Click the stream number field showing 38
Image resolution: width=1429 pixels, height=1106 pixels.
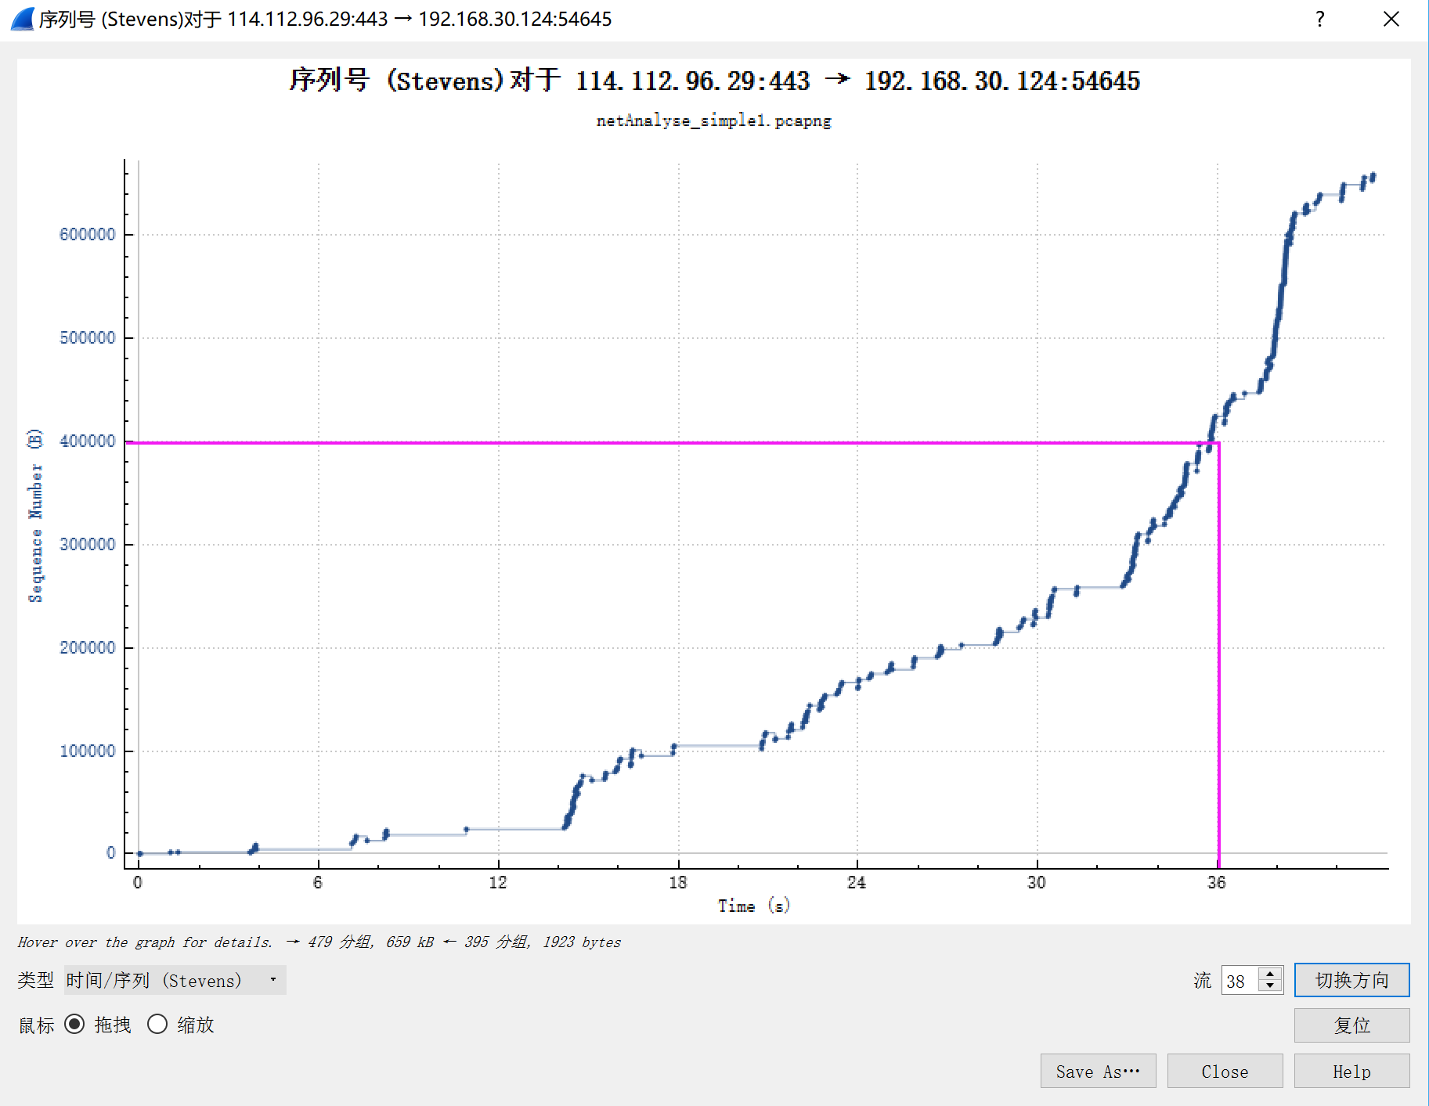click(1241, 980)
